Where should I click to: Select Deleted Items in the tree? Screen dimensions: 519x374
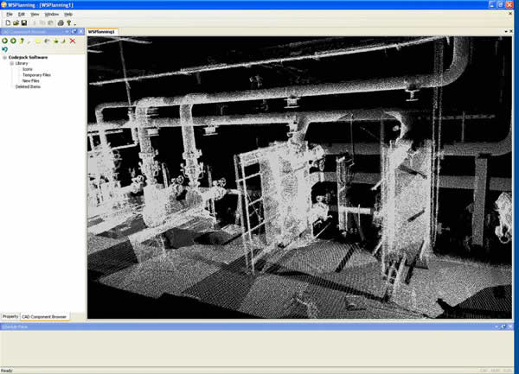click(29, 86)
